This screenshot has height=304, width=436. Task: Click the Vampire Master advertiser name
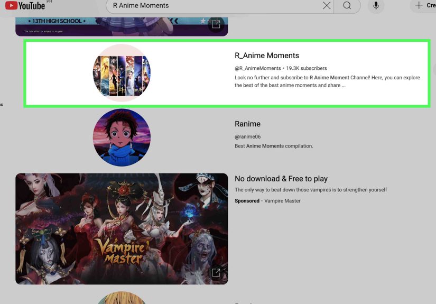pyautogui.click(x=282, y=201)
